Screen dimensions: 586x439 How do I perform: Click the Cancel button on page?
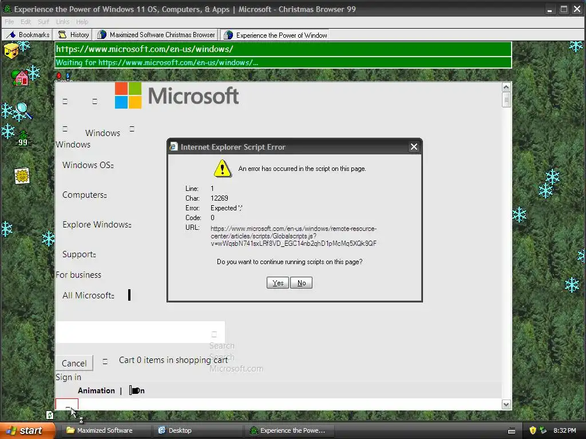(x=74, y=363)
